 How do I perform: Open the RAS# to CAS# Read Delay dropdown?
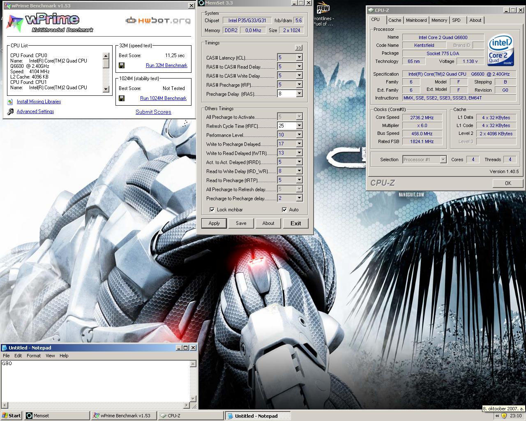(x=299, y=67)
